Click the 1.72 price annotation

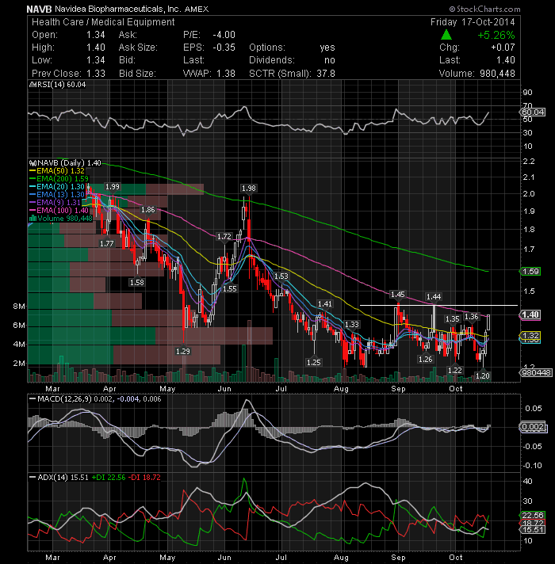pos(224,236)
